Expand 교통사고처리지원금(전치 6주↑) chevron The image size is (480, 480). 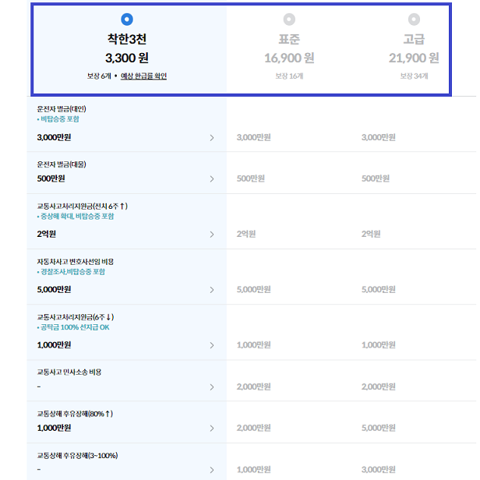(212, 235)
